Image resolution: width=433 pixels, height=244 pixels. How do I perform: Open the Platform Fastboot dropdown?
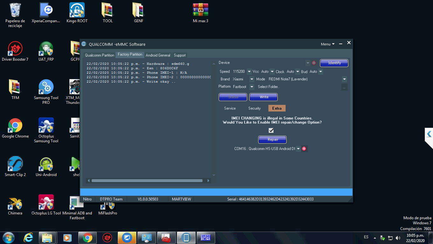tap(252, 87)
